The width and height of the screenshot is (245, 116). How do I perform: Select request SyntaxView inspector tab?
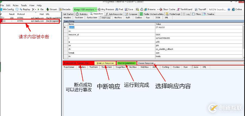[92, 18]
